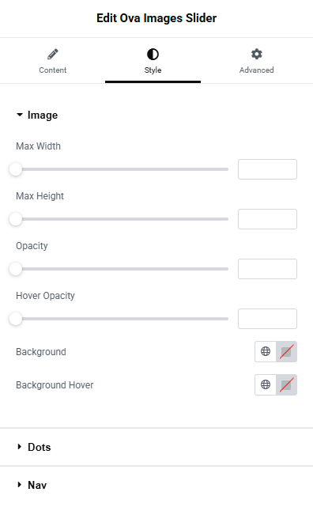Open global color globe for Background Hover
The image size is (313, 511).
[x=266, y=384]
